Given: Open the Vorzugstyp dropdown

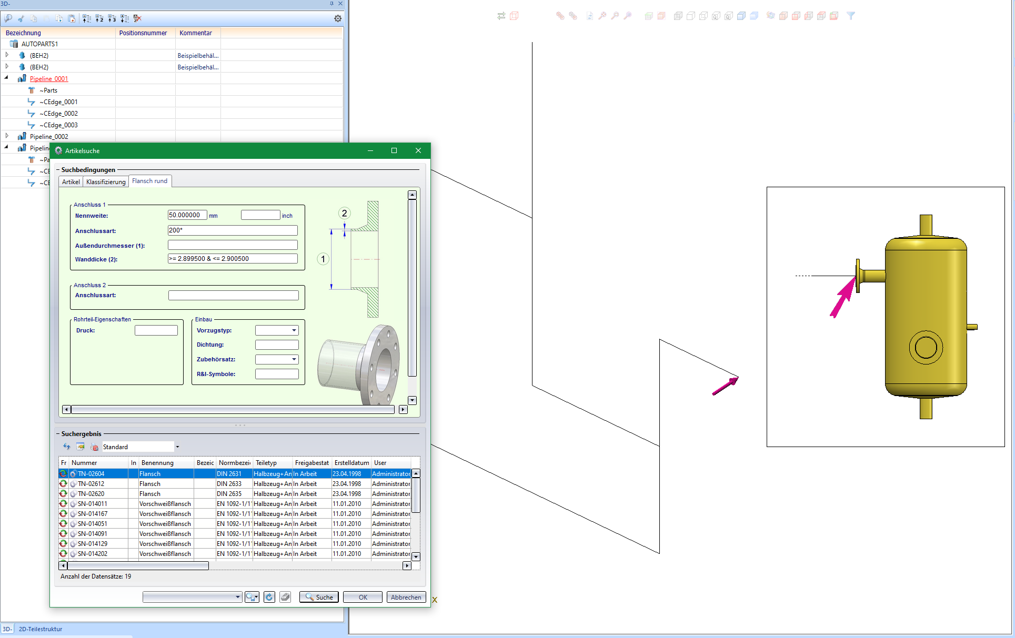Looking at the screenshot, I should [294, 330].
